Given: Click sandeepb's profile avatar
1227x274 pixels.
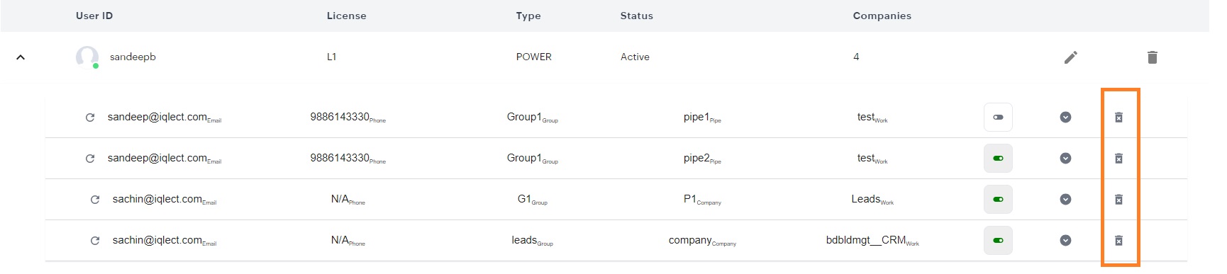Looking at the screenshot, I should click(87, 57).
